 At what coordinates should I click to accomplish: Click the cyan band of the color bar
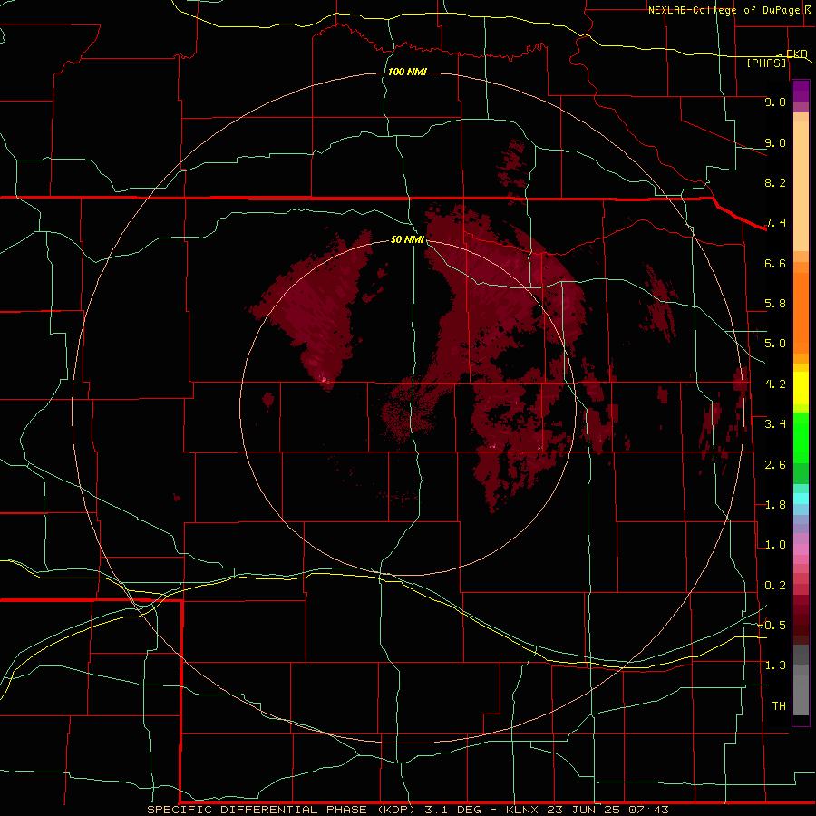(801, 499)
